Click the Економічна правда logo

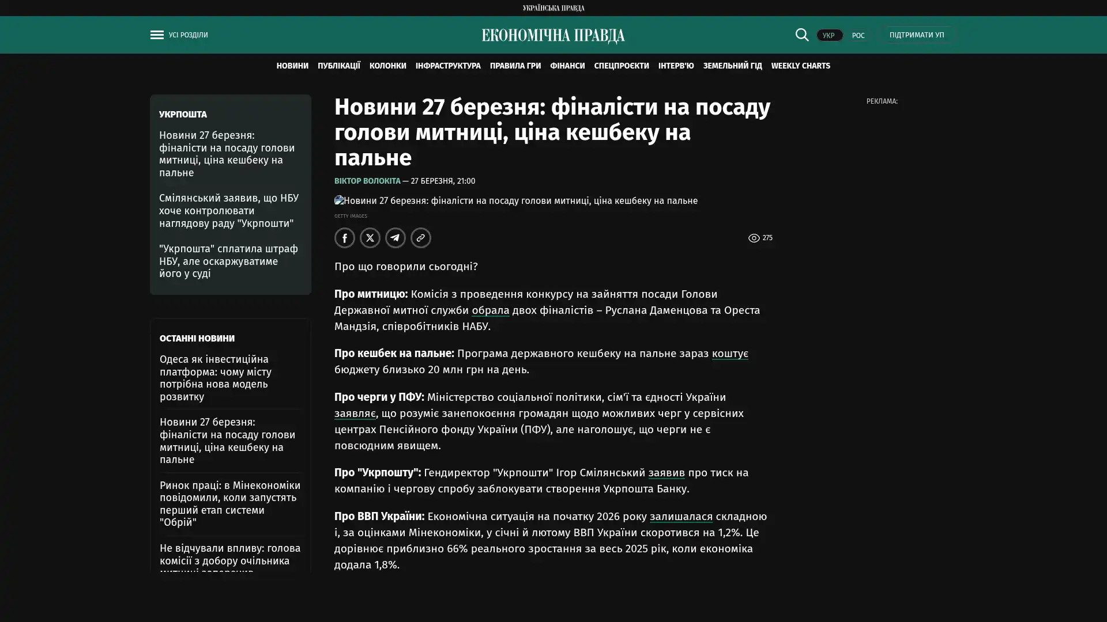(x=553, y=36)
